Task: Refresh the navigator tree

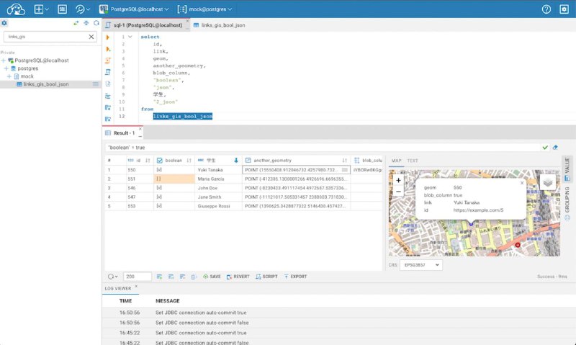Action: coord(96,23)
